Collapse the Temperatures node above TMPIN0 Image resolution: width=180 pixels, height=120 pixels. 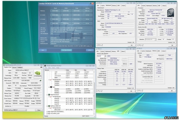coord(49,80)
